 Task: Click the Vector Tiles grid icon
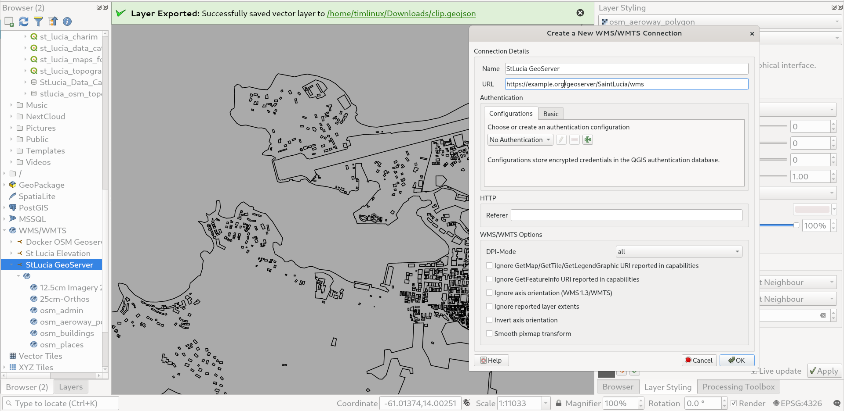[13, 356]
